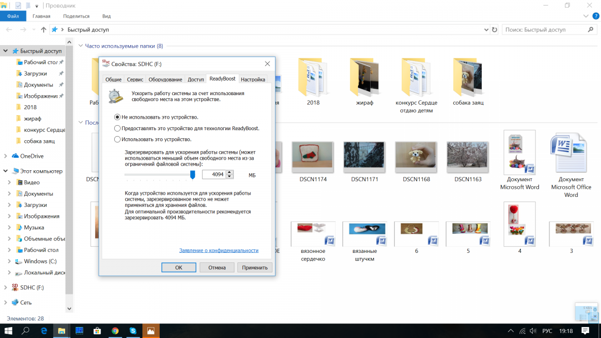
Task: Open taskbar search magnifier
Action: 26,330
